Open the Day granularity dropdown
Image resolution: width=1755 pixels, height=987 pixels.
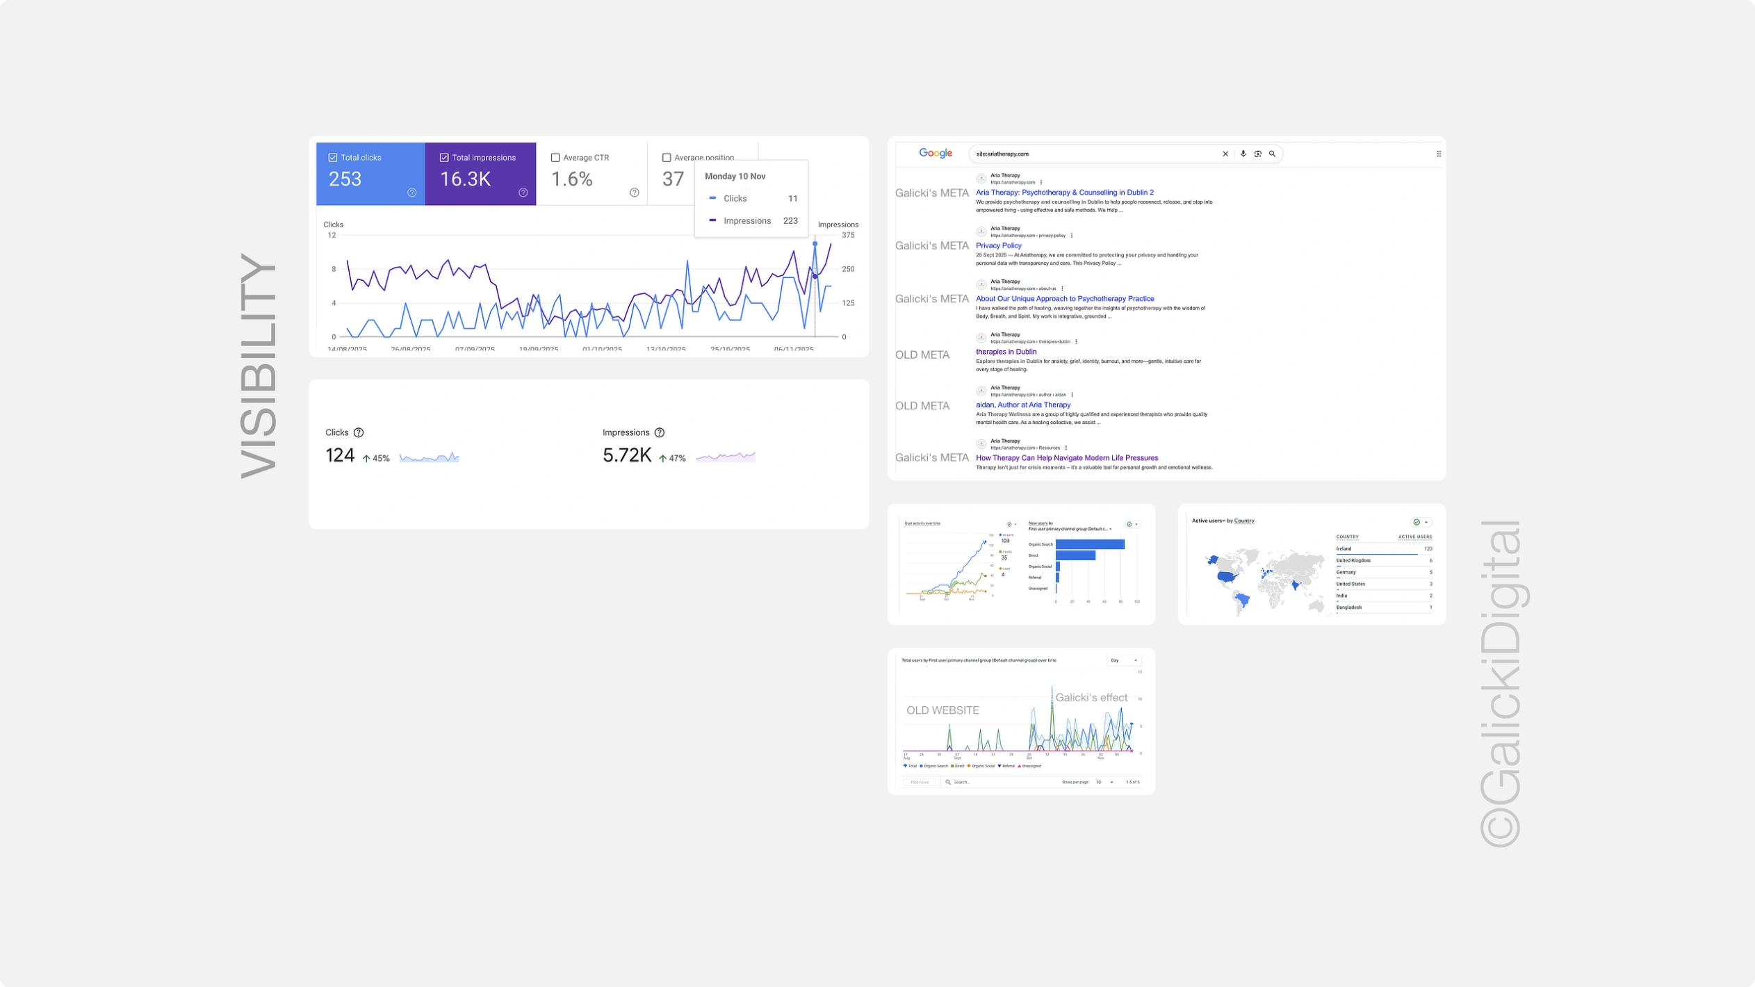point(1124,660)
